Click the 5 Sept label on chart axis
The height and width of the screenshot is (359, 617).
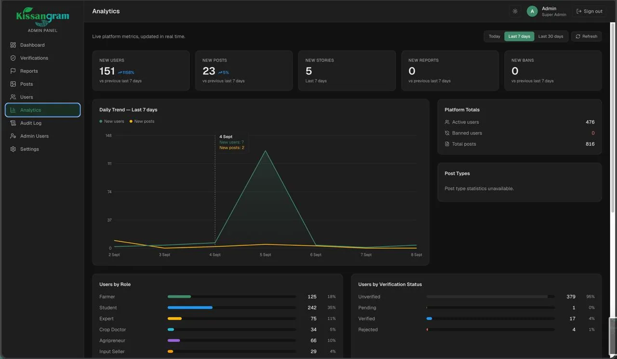pos(265,254)
